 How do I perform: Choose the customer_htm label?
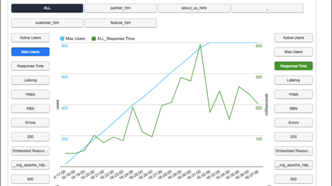[47, 23]
